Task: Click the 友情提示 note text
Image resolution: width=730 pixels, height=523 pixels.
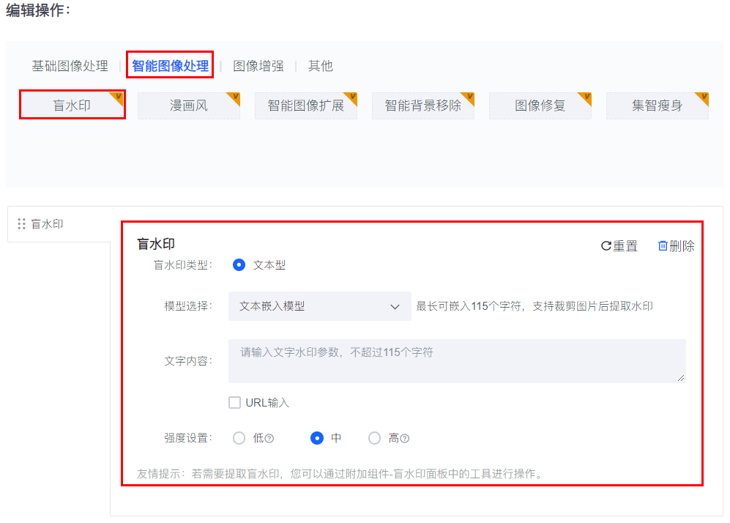Action: (x=340, y=474)
